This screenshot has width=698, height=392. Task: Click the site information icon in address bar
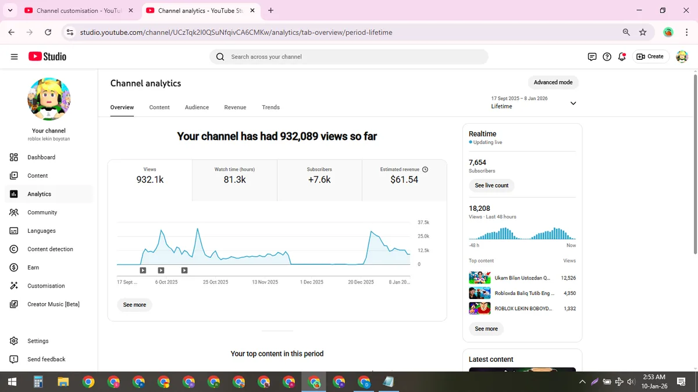coord(70,33)
